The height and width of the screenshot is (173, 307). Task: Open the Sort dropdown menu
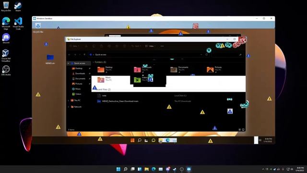coord(136,46)
